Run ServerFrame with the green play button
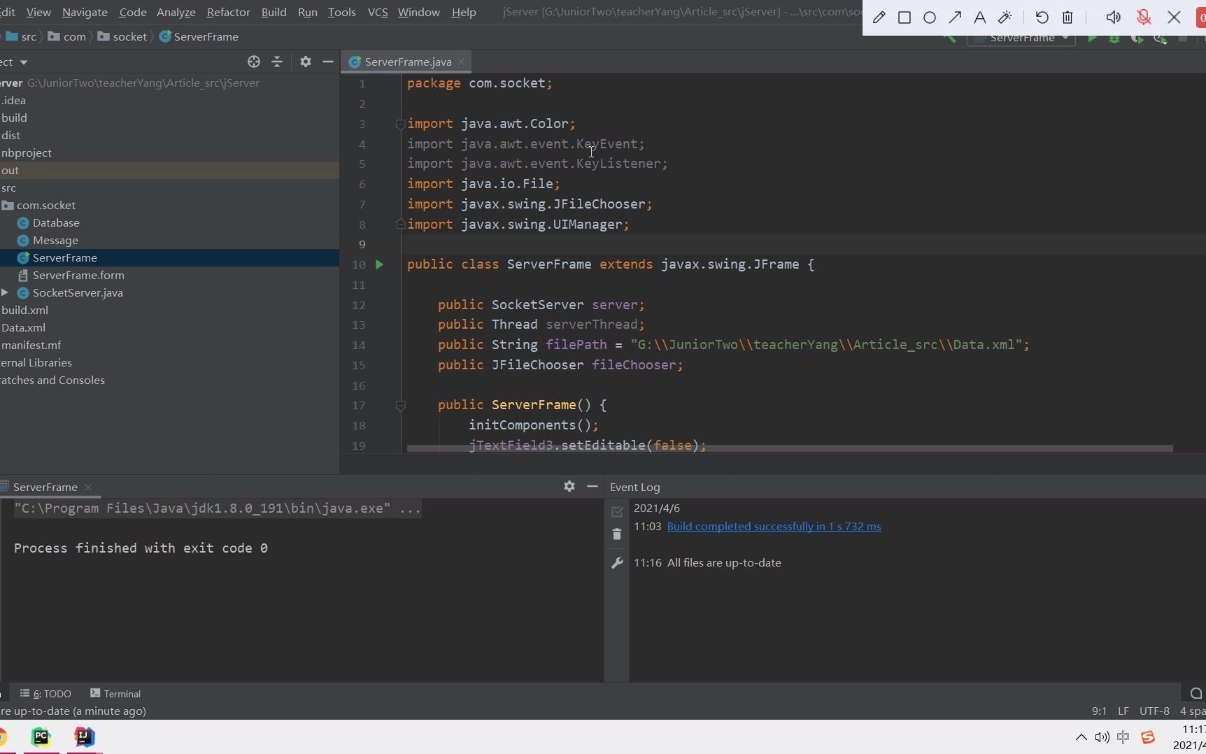Viewport: 1206px width, 754px height. (x=1091, y=39)
